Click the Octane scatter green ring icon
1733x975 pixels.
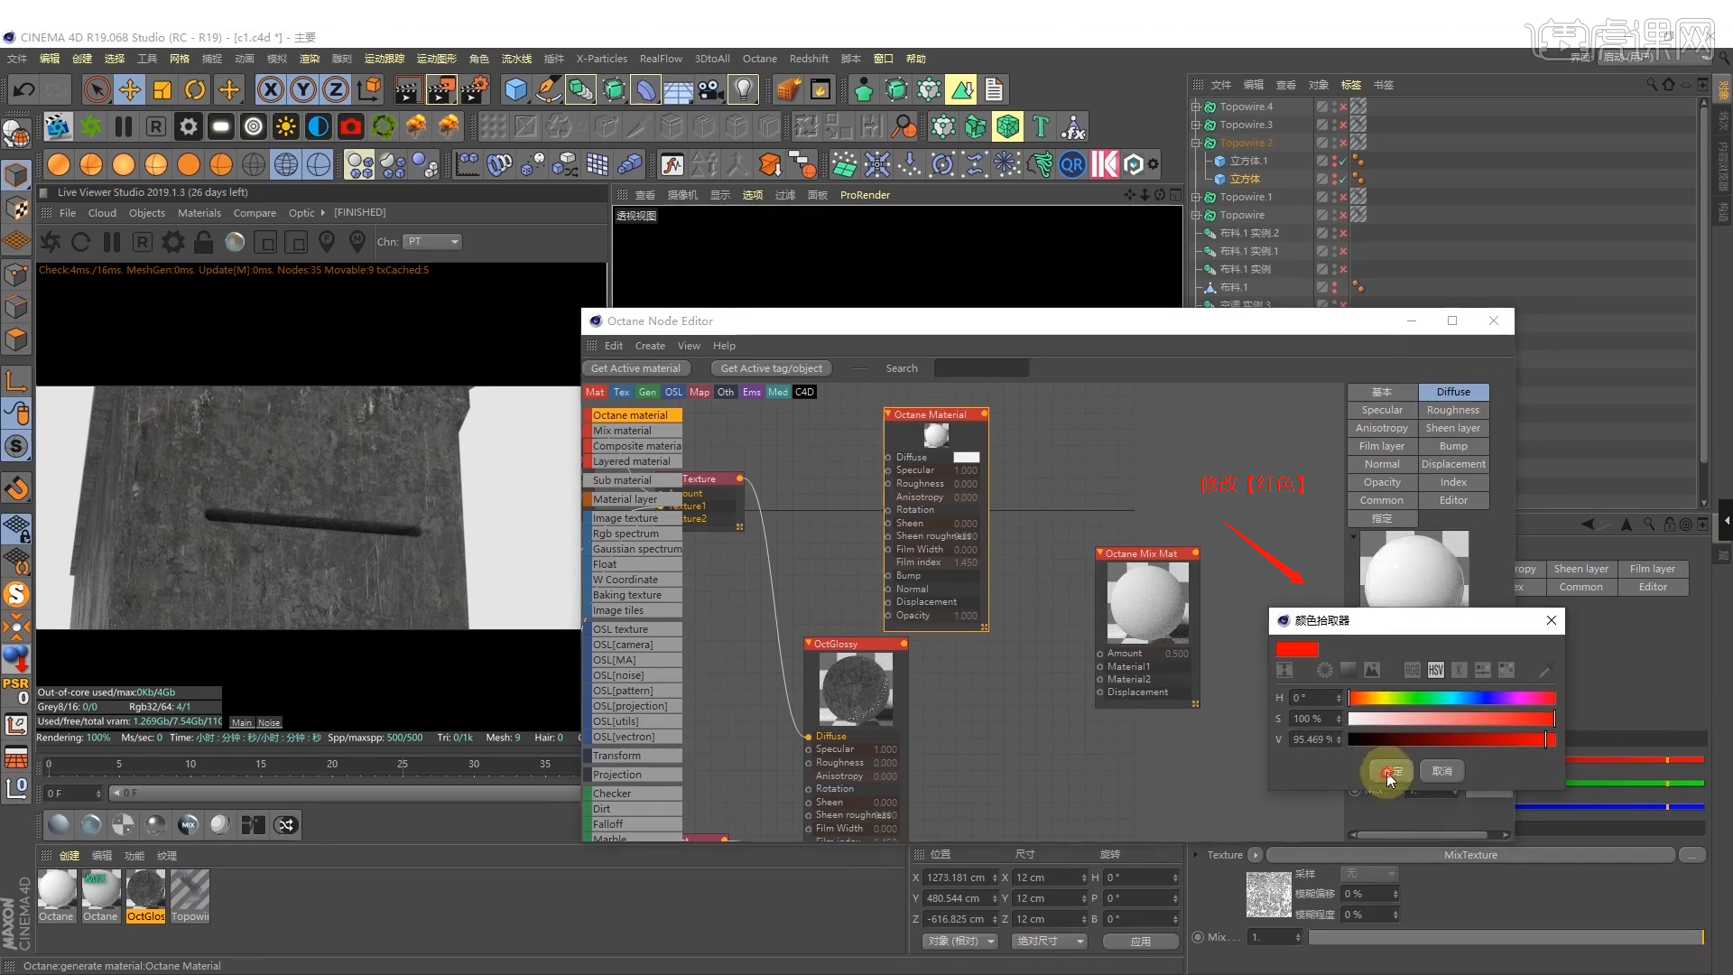point(384,126)
